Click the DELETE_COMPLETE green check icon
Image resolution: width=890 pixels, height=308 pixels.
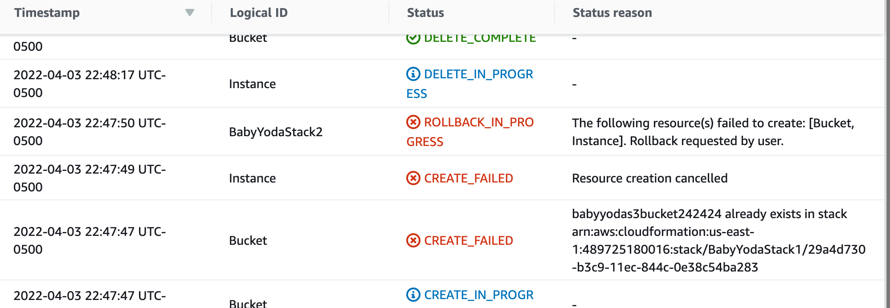point(413,38)
